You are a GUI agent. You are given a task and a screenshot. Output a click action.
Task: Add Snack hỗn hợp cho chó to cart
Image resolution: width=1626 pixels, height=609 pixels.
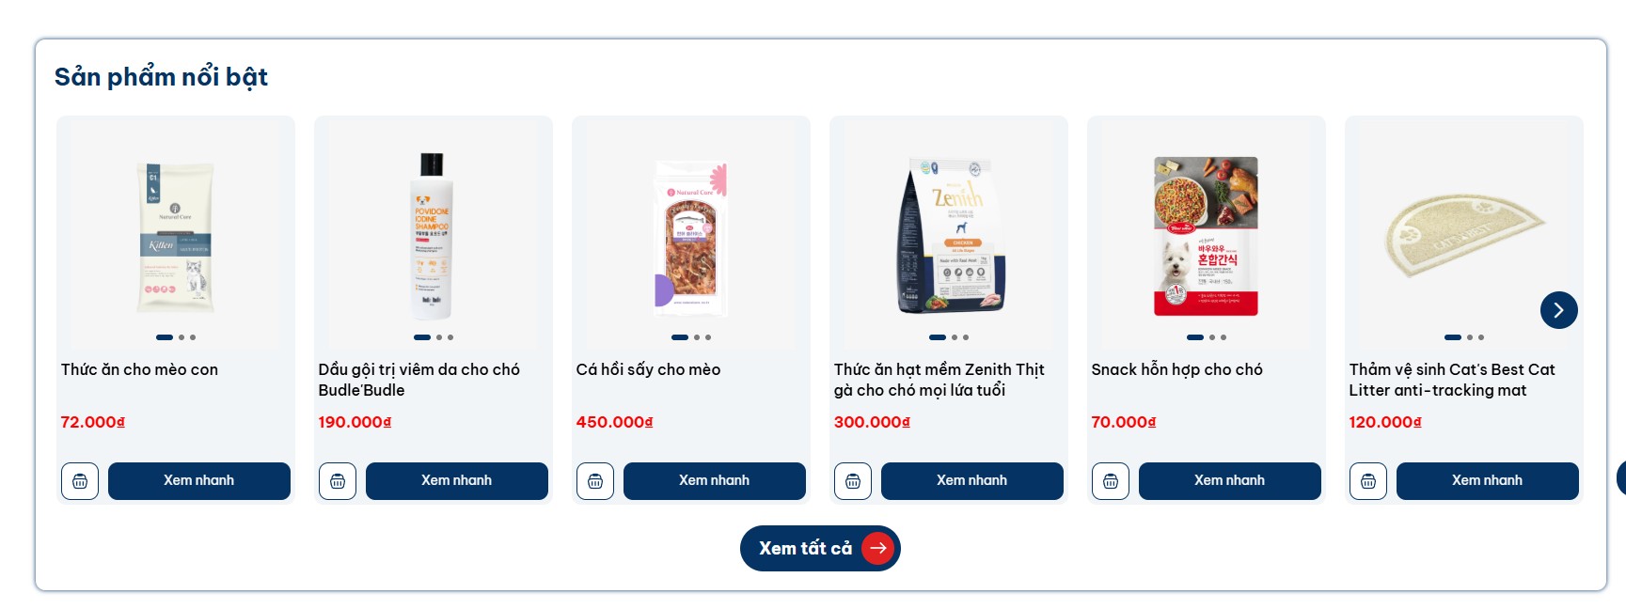tap(1111, 481)
